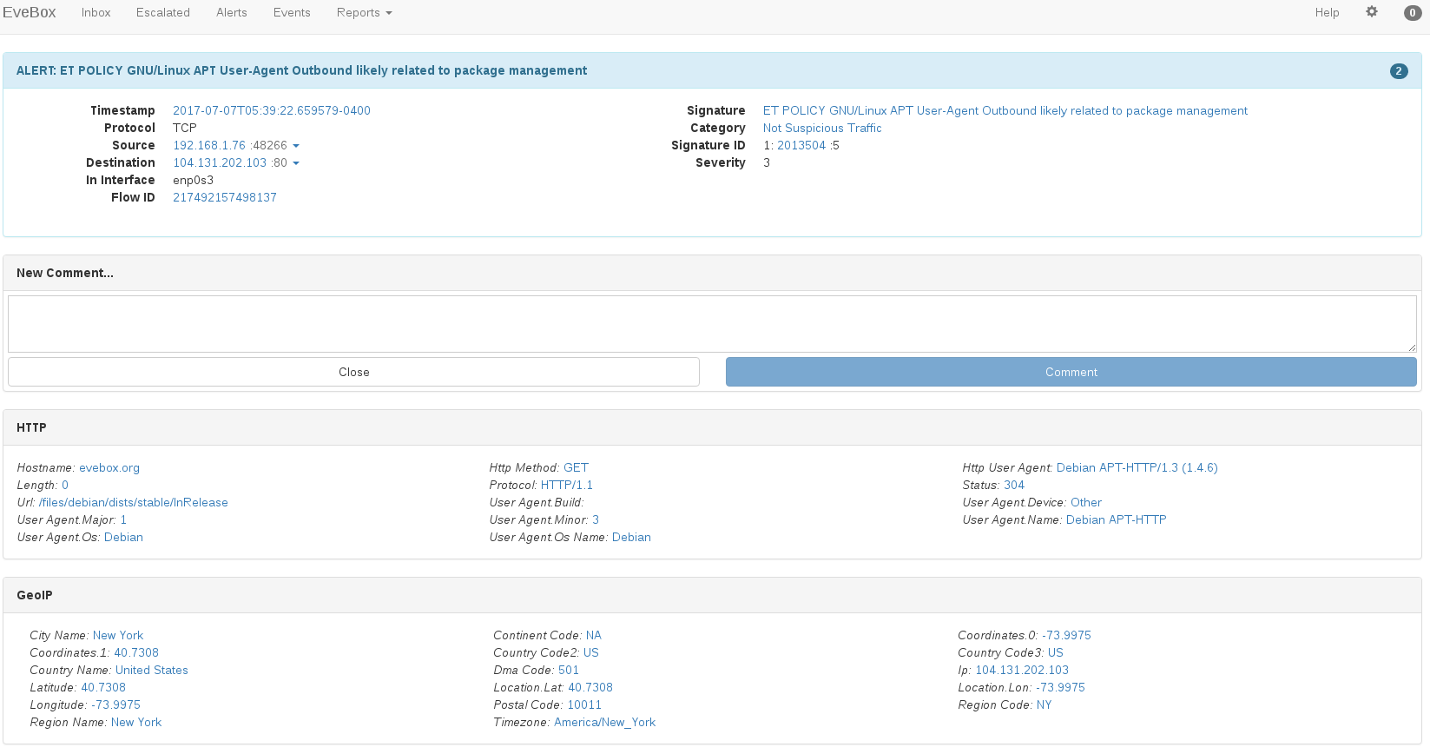Click Country Code3 value US

1056,653
